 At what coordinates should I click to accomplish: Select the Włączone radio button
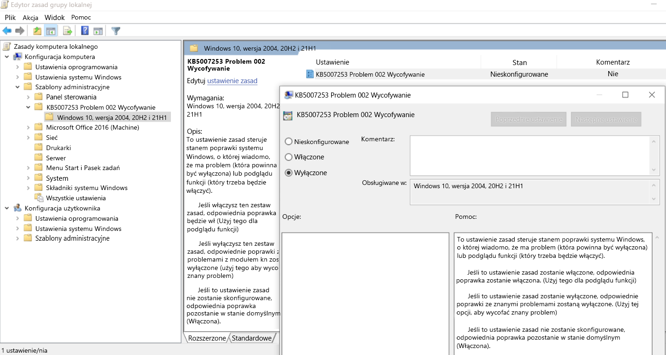click(x=289, y=157)
